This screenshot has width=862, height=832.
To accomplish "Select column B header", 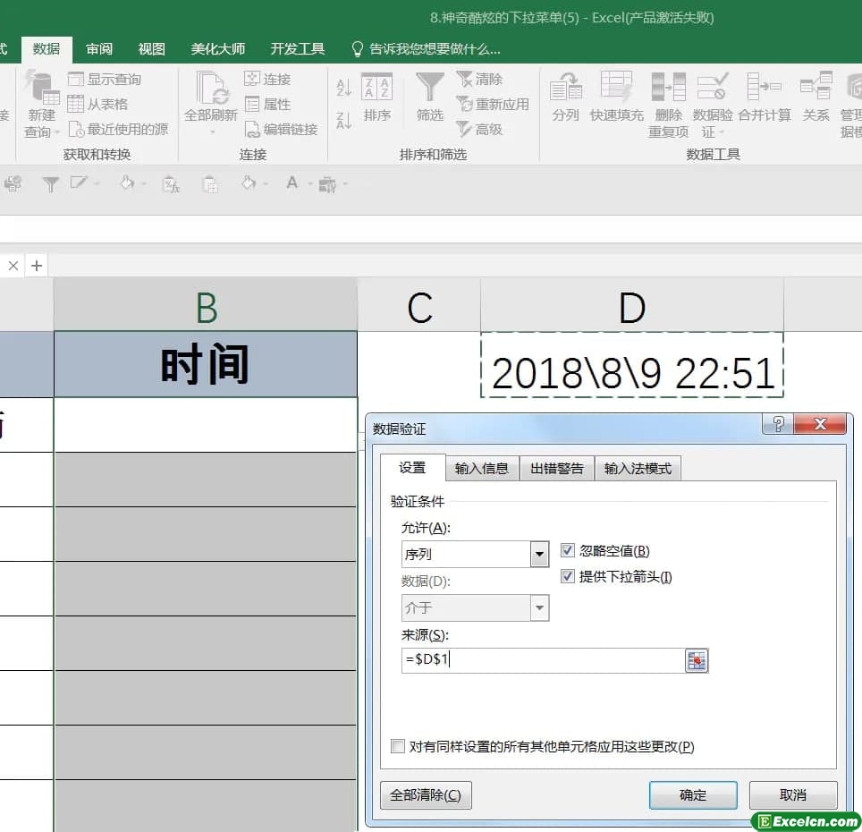I will click(206, 306).
